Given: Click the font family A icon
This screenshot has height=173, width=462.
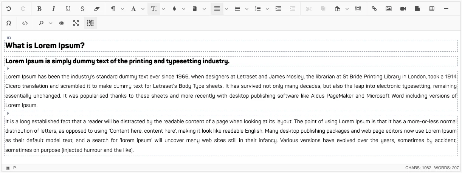Looking at the screenshot, I should click(x=133, y=9).
